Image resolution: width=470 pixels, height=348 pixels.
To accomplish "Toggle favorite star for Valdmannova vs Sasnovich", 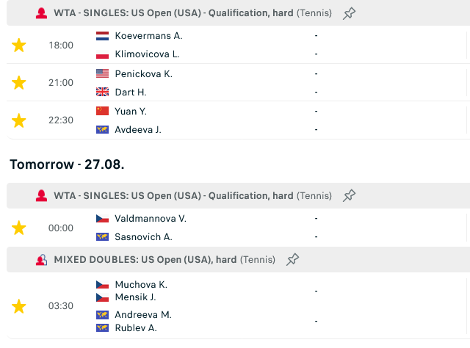I will pyautogui.click(x=18, y=228).
